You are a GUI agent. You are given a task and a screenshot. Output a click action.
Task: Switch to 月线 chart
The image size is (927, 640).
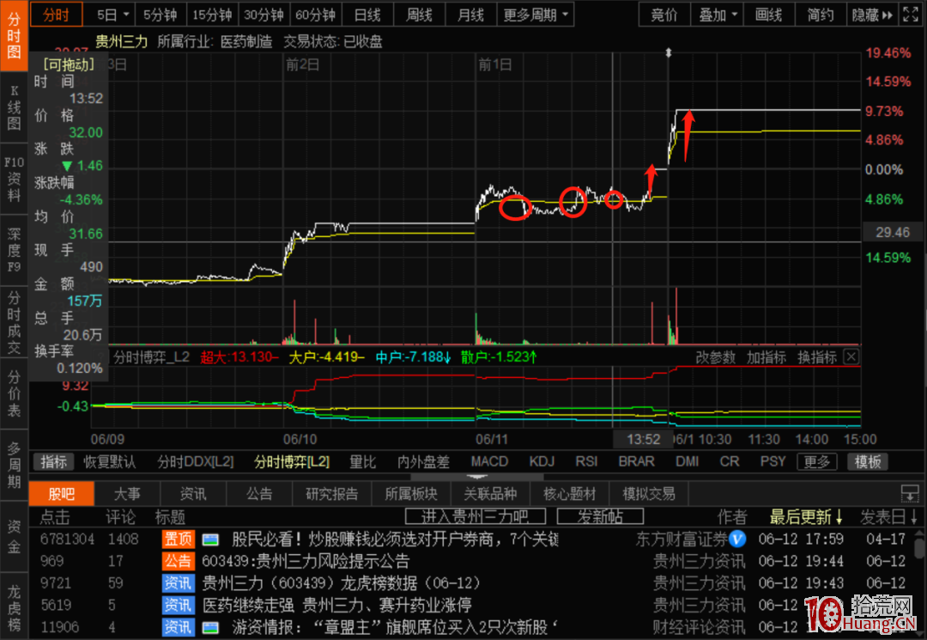(x=470, y=15)
